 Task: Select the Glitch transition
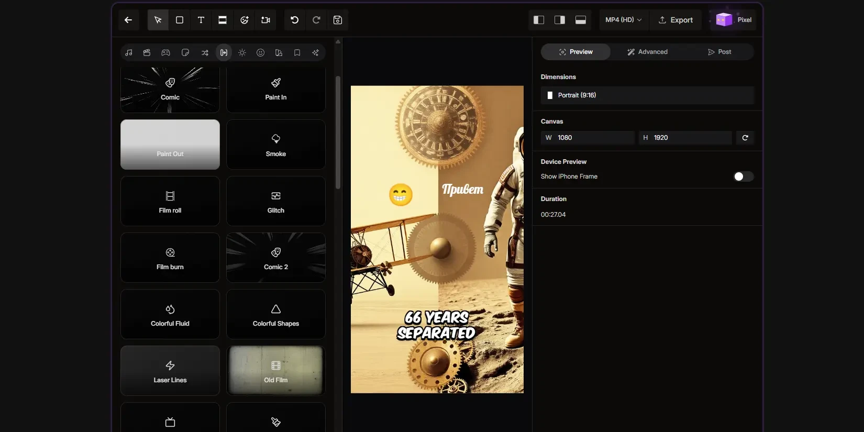[x=276, y=201]
